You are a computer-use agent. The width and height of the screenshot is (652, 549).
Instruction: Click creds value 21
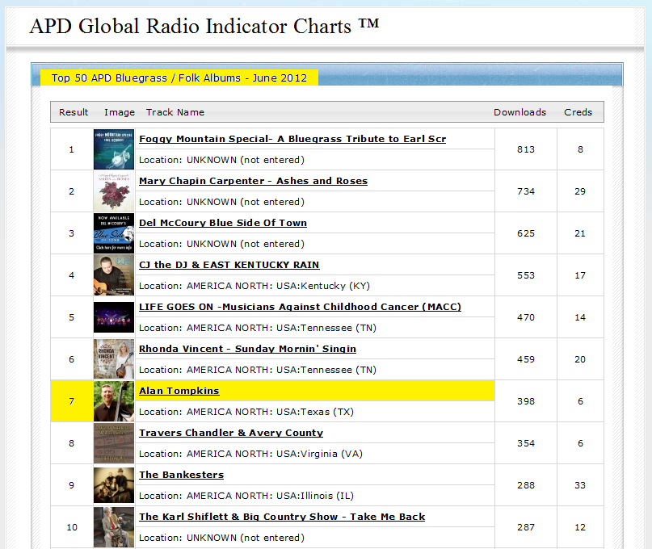pos(580,233)
